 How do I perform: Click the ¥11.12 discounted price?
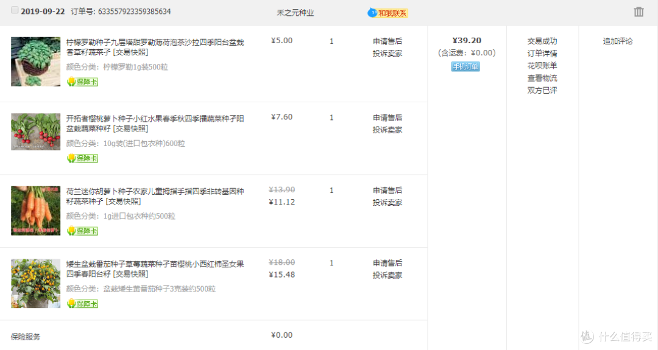pos(281,201)
